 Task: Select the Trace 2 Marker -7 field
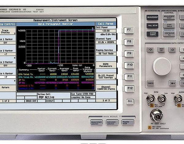tap(8, 54)
